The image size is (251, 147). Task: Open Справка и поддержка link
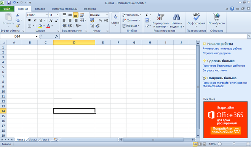point(216,53)
